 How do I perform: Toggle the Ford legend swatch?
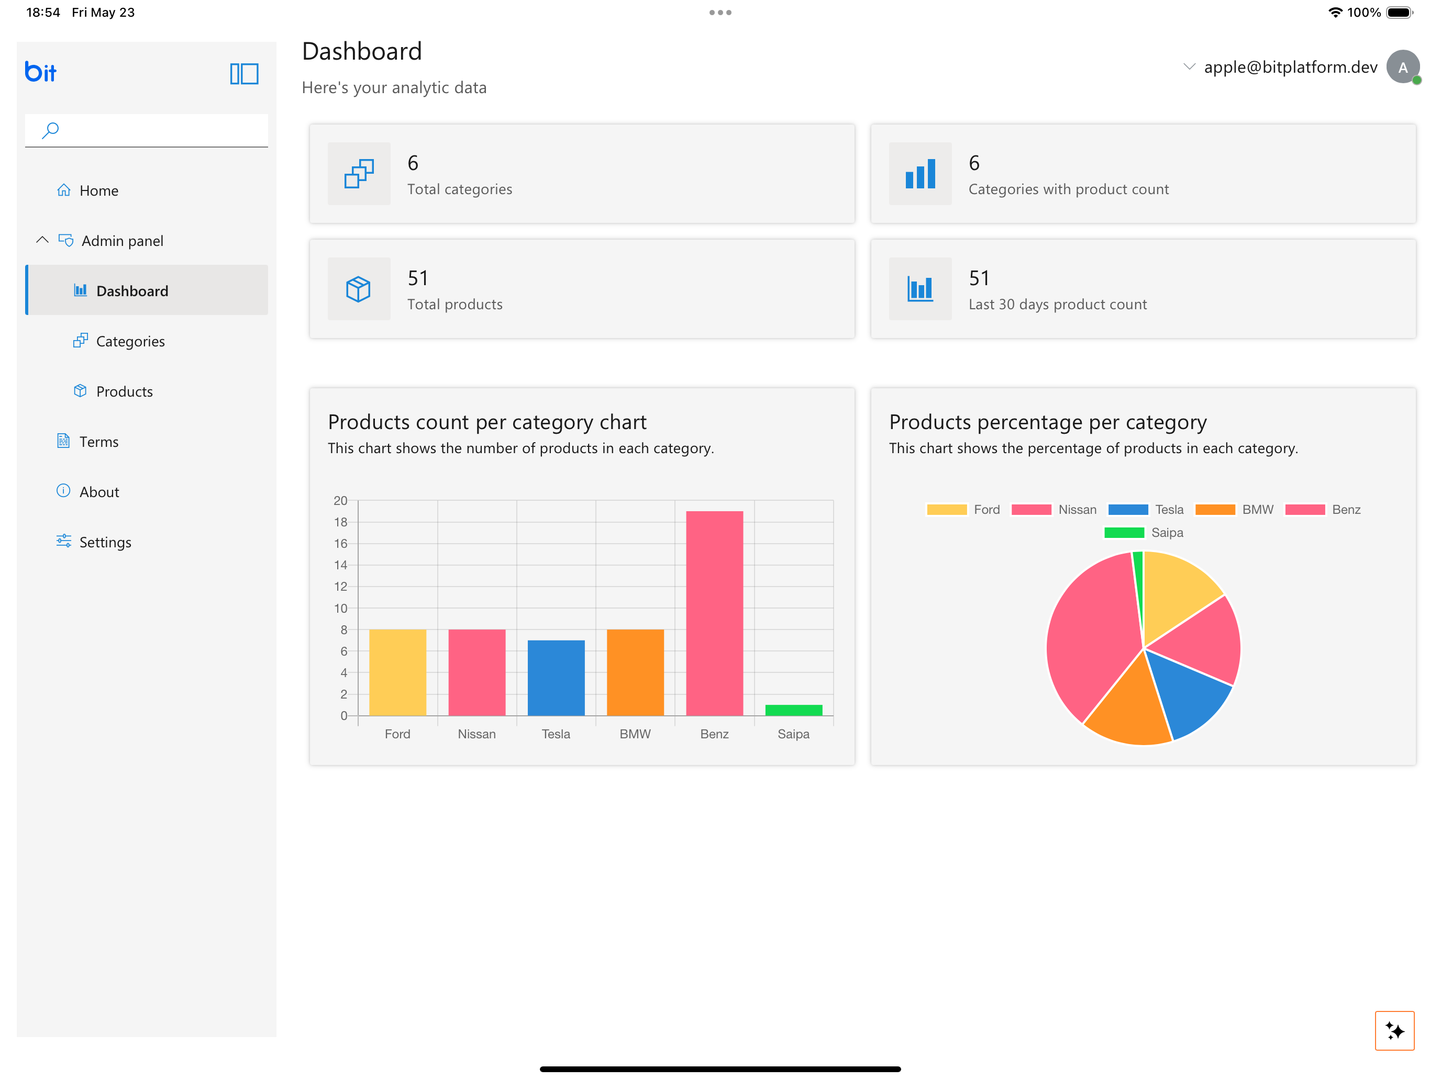pyautogui.click(x=947, y=510)
